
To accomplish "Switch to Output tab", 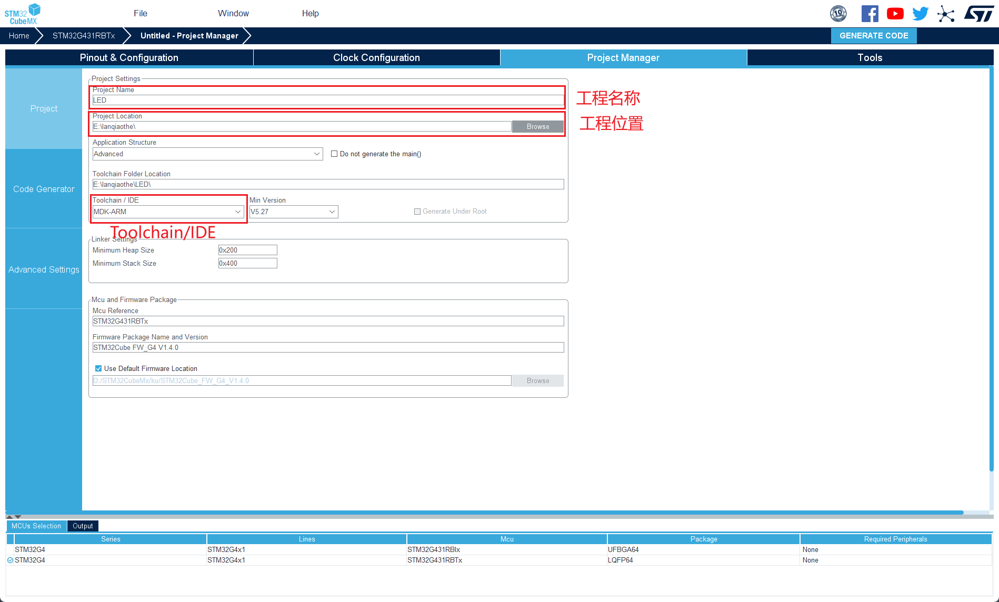I will tap(83, 526).
